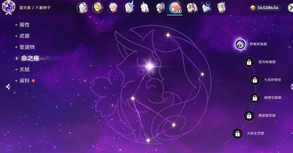Click the bottommost star of the constellation
The height and width of the screenshot is (153, 293).
[148, 140]
